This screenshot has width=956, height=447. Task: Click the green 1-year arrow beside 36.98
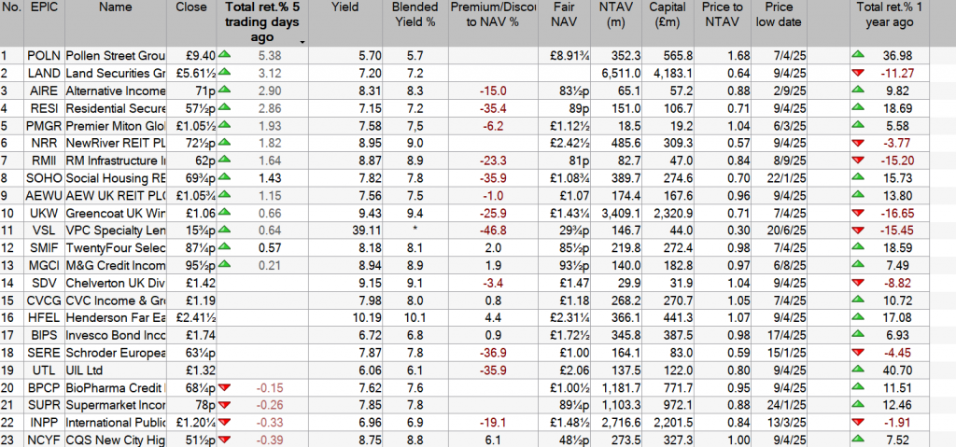[859, 55]
